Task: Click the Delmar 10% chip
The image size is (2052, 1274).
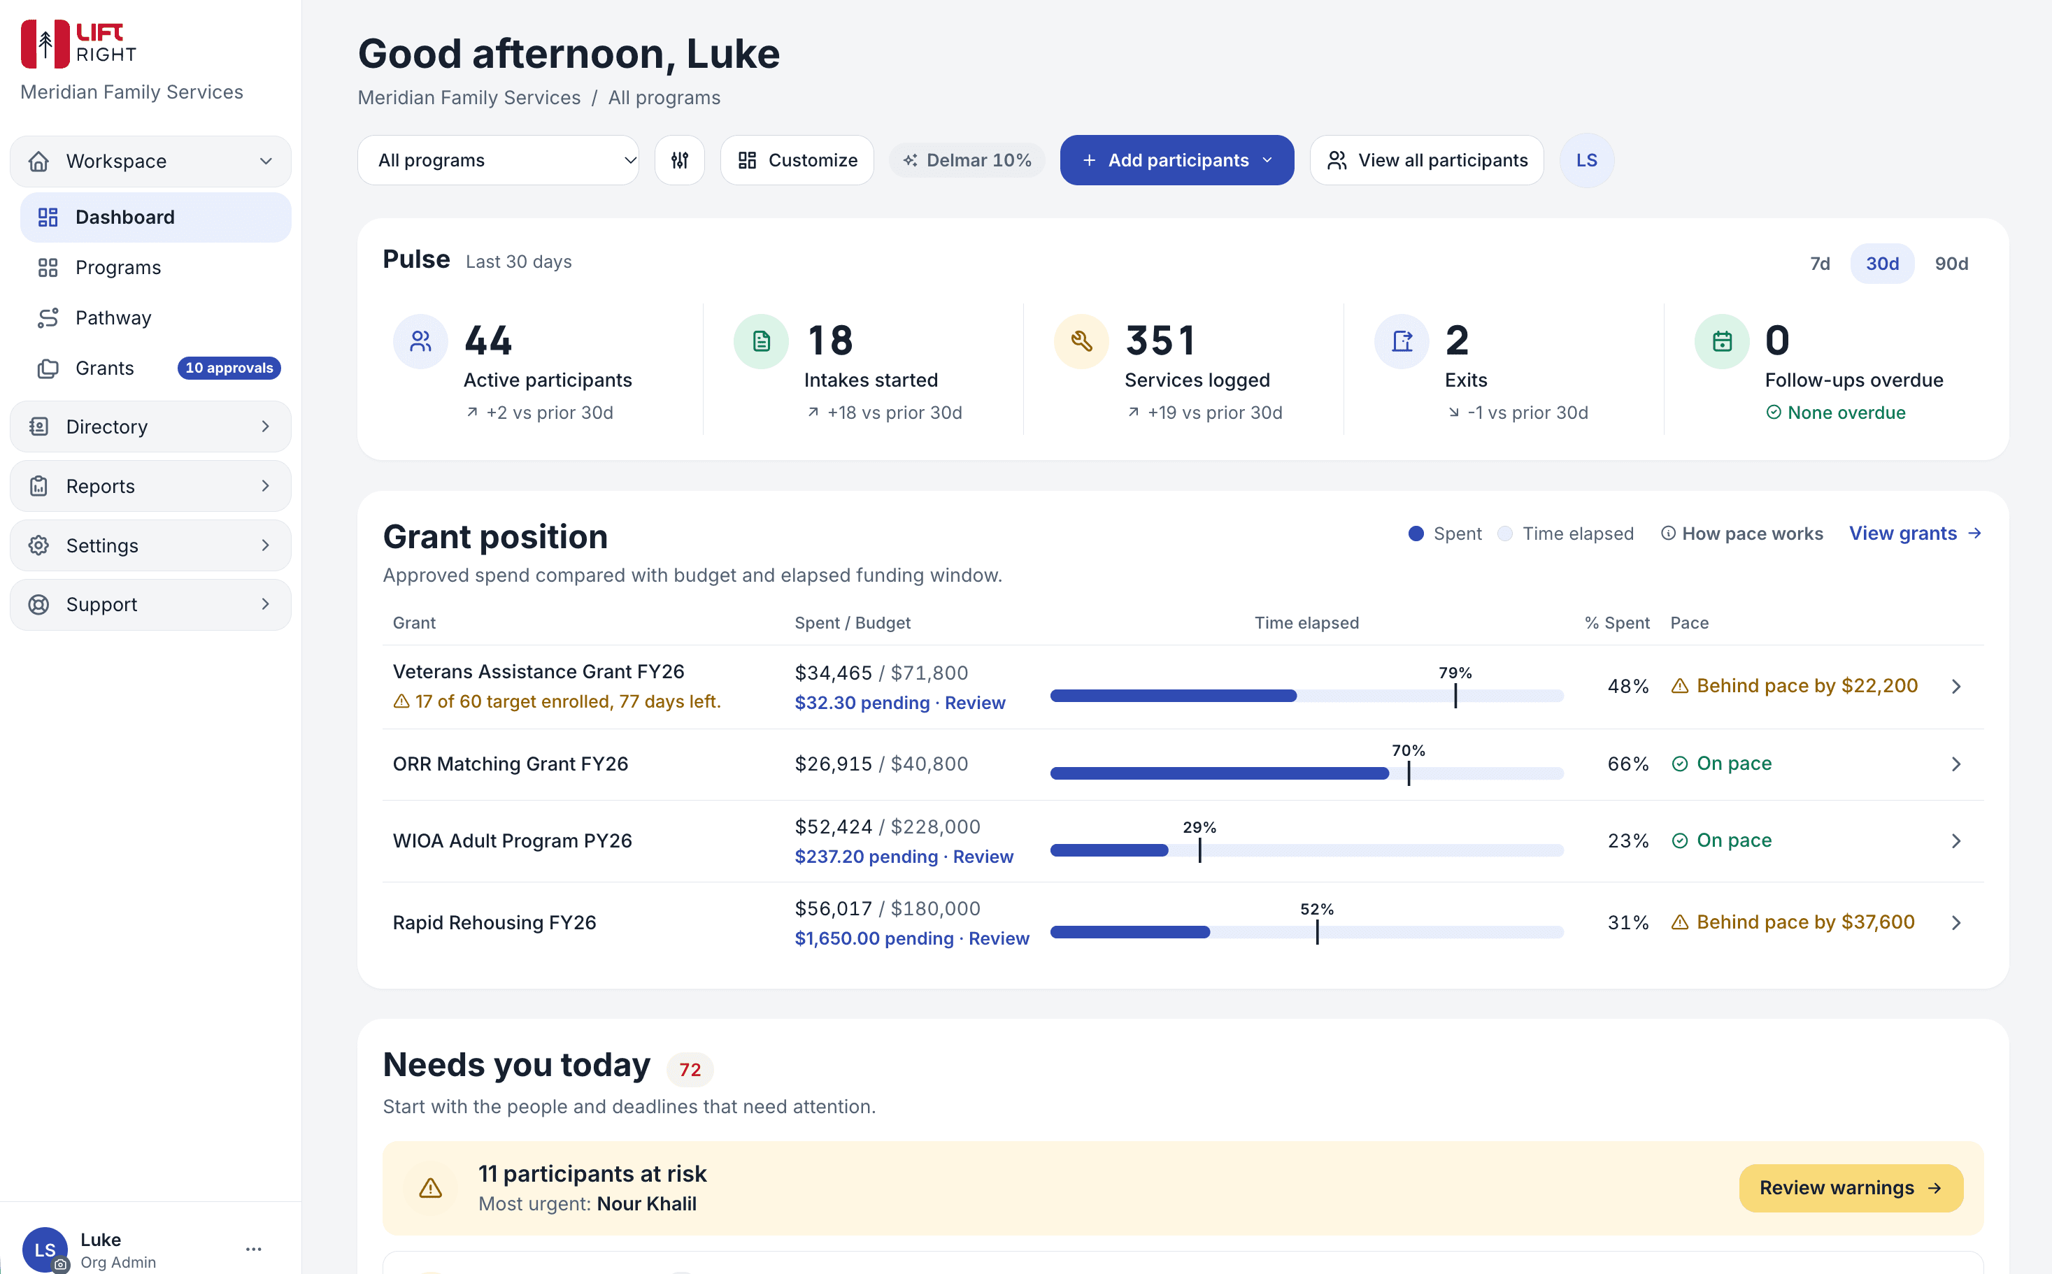Action: click(967, 160)
